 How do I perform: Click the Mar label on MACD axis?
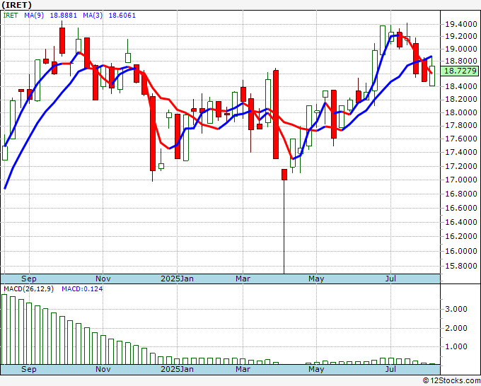(x=243, y=369)
